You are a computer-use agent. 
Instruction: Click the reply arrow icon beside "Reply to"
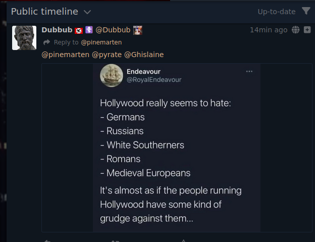point(46,42)
